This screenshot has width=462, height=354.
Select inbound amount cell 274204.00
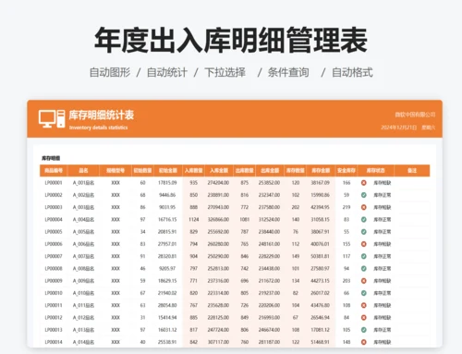(x=218, y=183)
